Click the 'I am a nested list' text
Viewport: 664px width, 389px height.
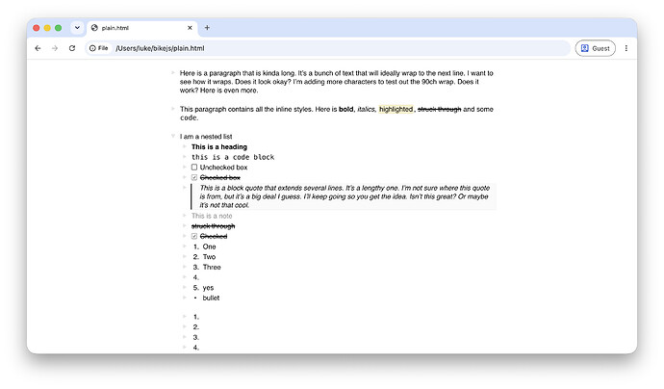(206, 137)
